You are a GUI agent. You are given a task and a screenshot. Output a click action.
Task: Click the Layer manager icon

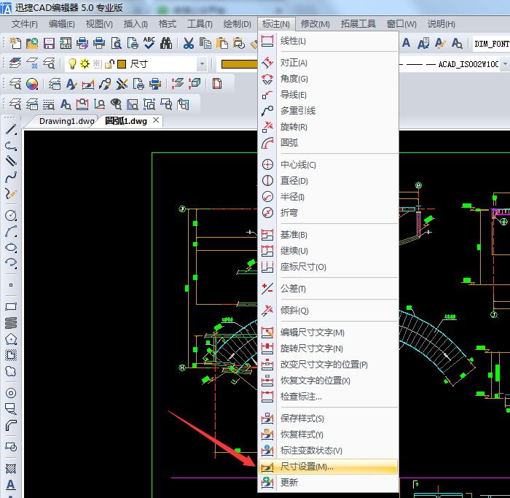[15, 63]
